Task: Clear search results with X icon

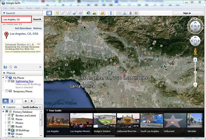Action: coord(40,67)
